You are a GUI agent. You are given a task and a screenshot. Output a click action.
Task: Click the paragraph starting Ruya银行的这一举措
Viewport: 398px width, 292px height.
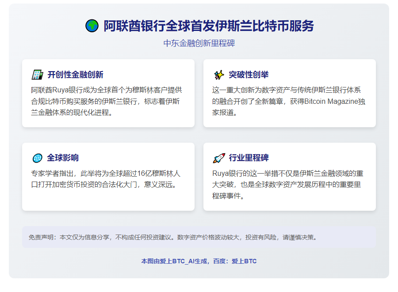[287, 185]
